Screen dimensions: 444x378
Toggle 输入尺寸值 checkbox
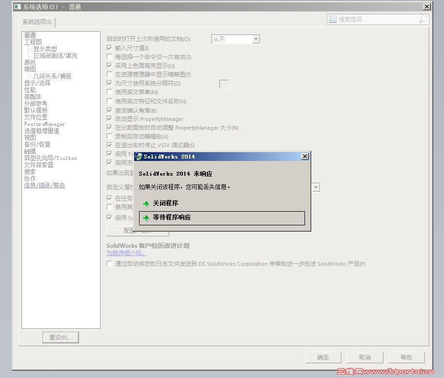(x=109, y=48)
